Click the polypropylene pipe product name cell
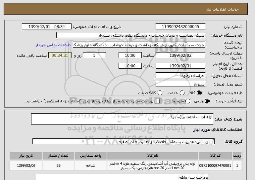Screen dimensions: 255x180 (152, 165)
